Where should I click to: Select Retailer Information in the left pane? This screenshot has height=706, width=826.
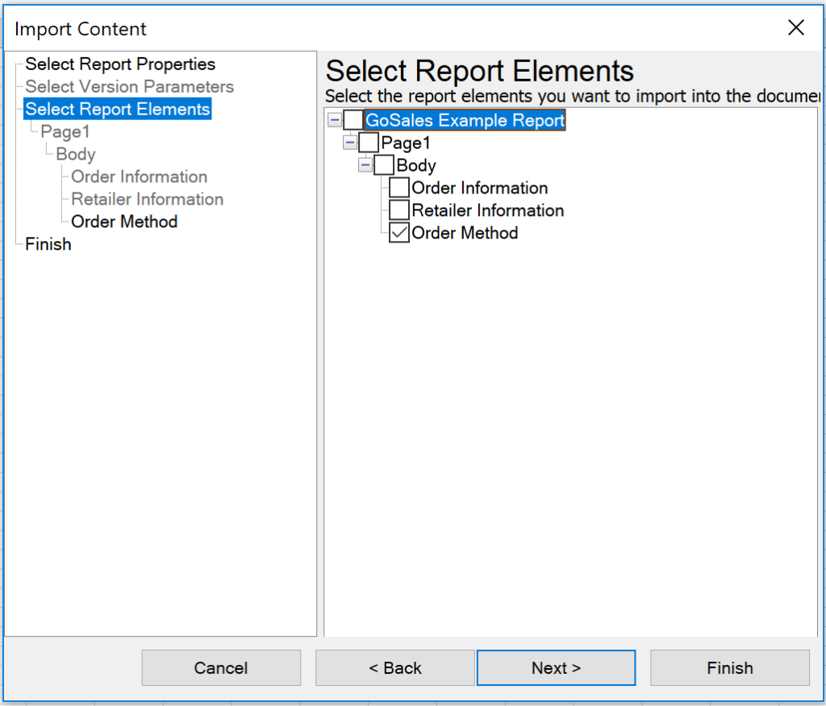(x=144, y=198)
